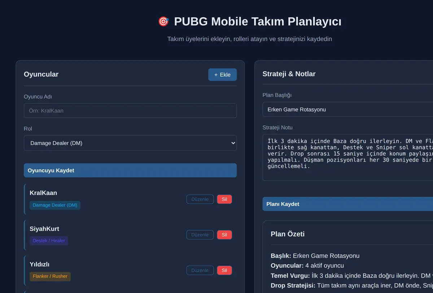Edit player SiyahKurt with Düzenle
The height and width of the screenshot is (293, 433).
pos(200,235)
